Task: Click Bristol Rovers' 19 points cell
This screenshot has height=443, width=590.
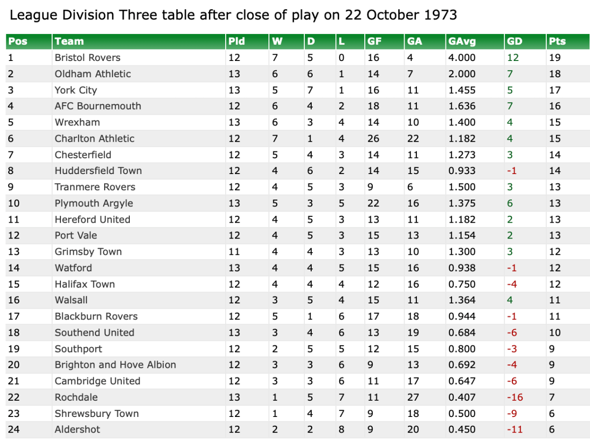Action: [555, 58]
